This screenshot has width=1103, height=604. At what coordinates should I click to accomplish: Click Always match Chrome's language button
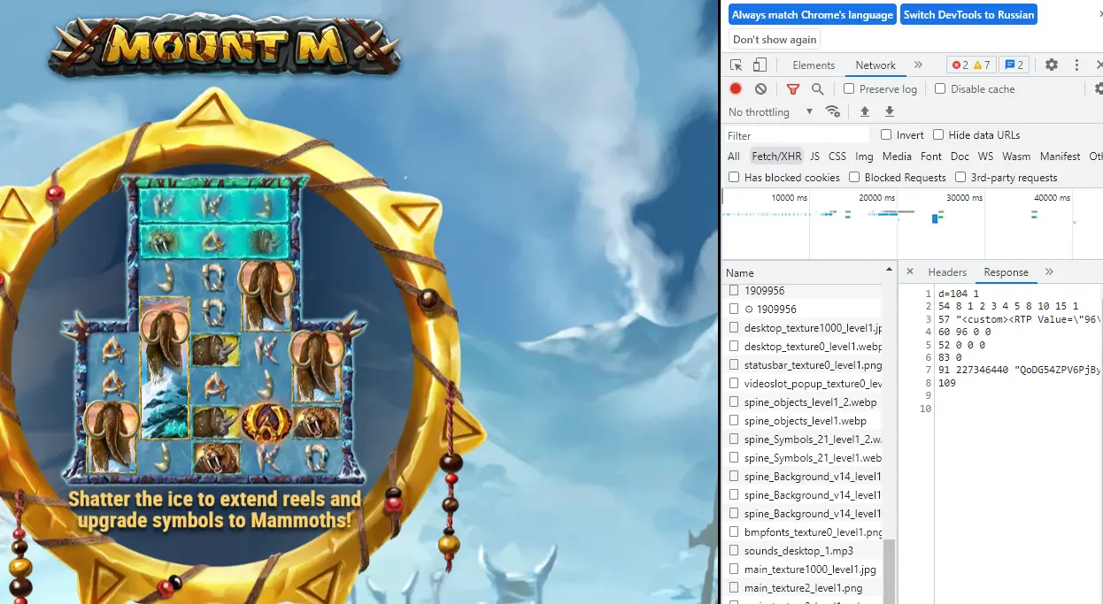[813, 15]
